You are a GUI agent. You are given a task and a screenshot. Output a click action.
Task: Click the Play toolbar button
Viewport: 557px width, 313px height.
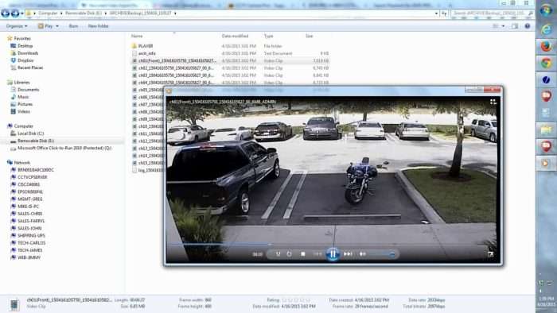[x=45, y=26]
